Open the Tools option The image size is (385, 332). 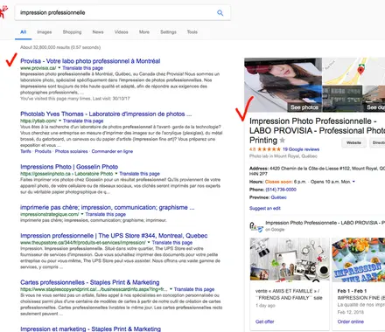tap(192, 32)
